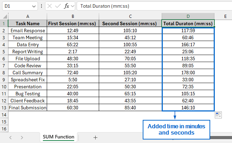Click the cell with value 2:17
Viewport: 232px width, 143px height.
coord(73,52)
